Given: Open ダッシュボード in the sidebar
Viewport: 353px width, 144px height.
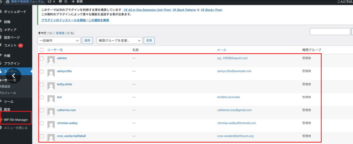Looking at the screenshot, I should (x=15, y=12).
